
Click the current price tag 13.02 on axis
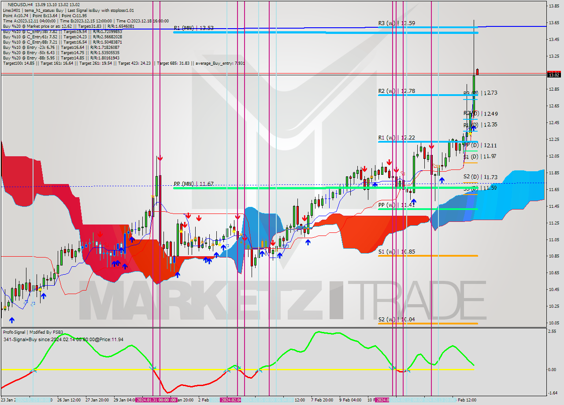pyautogui.click(x=554, y=75)
